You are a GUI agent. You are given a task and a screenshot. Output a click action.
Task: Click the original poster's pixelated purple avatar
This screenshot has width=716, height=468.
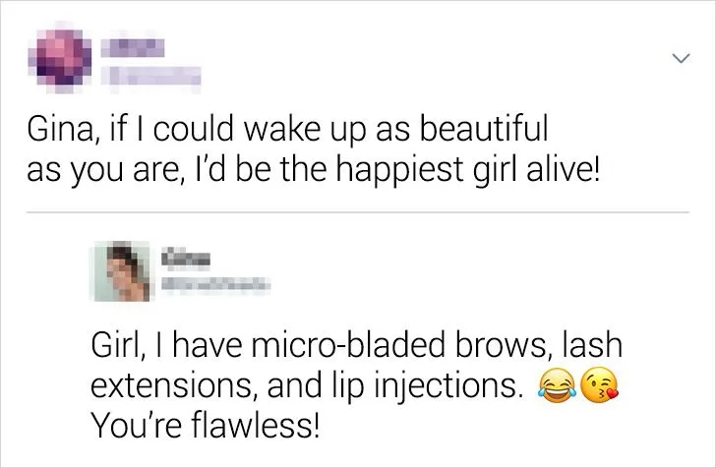click(x=57, y=61)
